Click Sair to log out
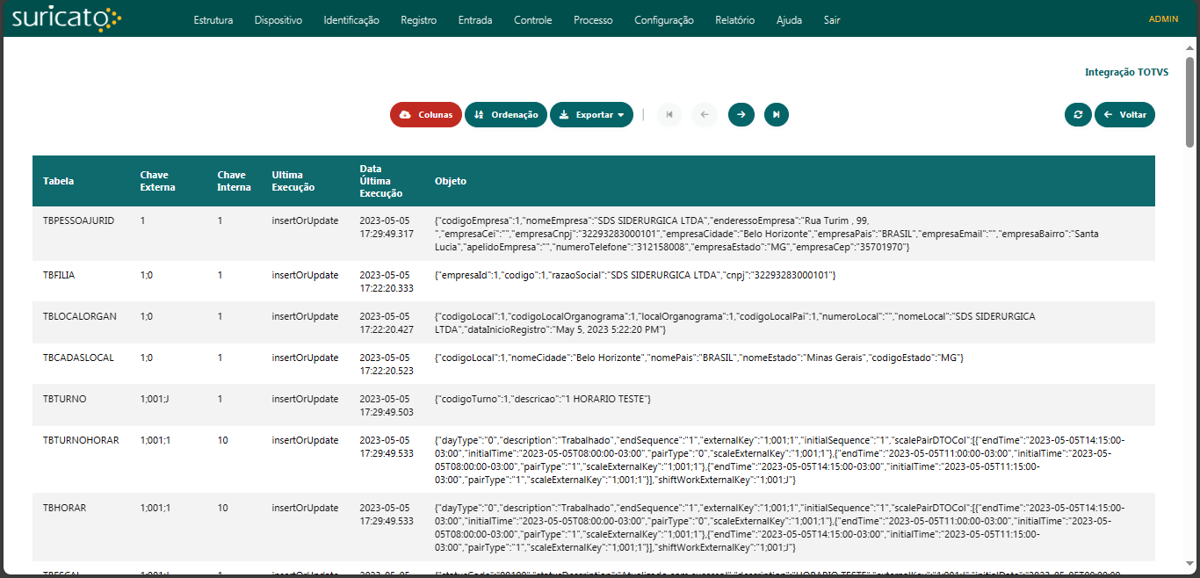Viewport: 1200px width, 578px height. click(x=832, y=20)
